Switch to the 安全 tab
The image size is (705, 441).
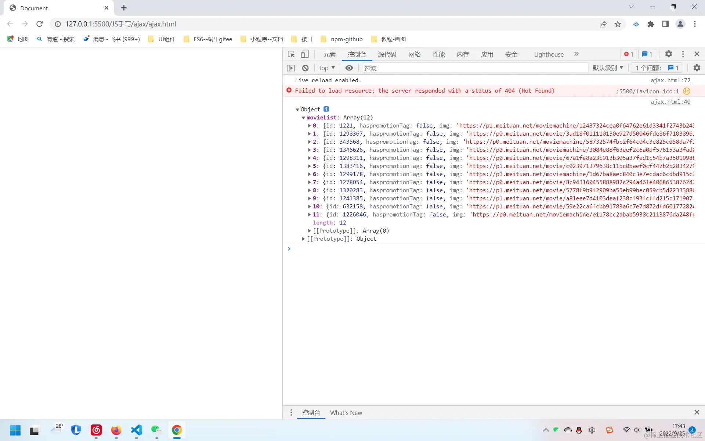[511, 54]
